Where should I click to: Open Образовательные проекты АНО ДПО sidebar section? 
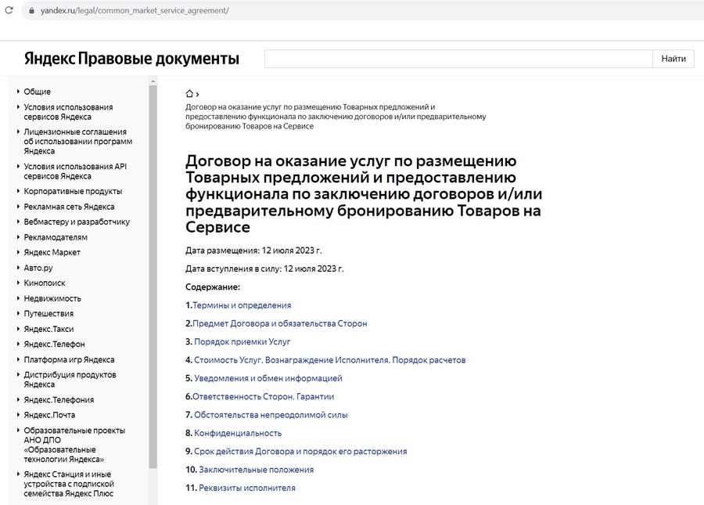pos(74,445)
